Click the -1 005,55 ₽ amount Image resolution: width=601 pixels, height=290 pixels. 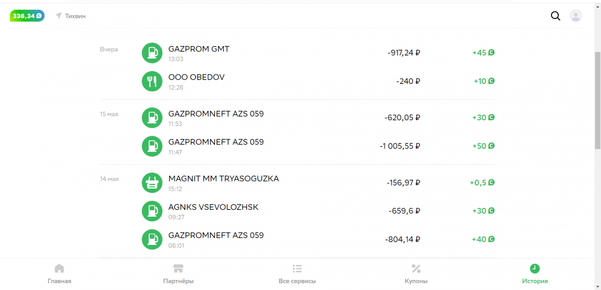click(400, 146)
